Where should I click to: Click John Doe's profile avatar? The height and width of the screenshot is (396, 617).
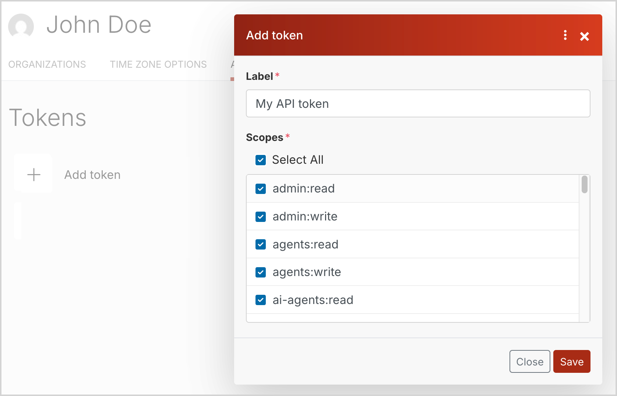coord(21,26)
